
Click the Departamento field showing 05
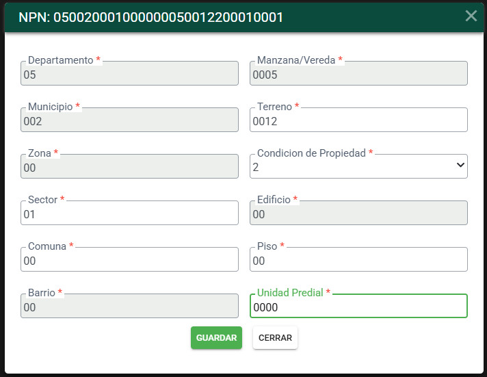click(129, 73)
